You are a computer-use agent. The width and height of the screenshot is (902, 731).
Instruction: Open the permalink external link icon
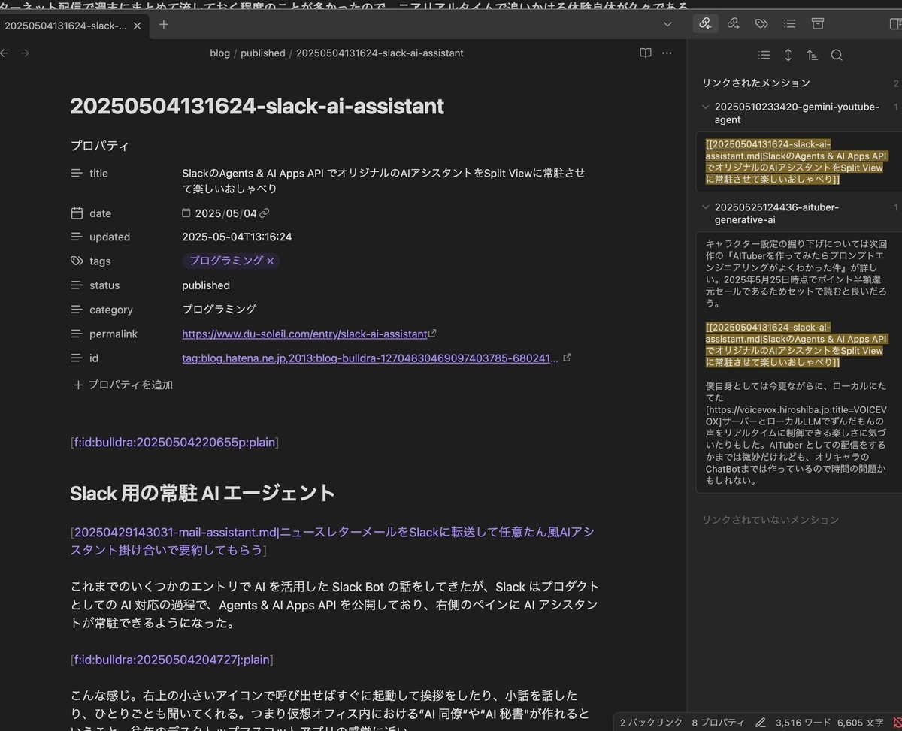[x=432, y=334]
